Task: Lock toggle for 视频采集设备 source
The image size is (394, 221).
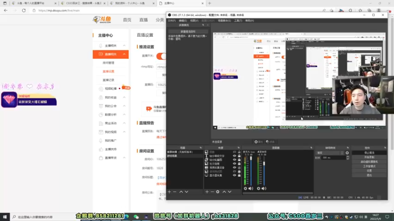Action: pos(239,167)
